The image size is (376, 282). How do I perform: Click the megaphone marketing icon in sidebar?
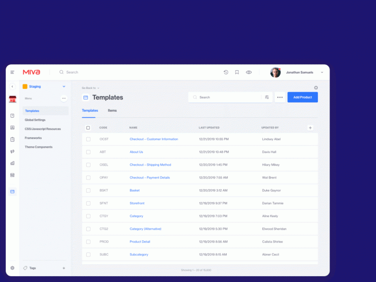tap(12, 151)
